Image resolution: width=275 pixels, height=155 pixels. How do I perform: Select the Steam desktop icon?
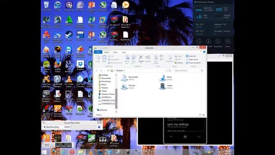(x=69, y=36)
